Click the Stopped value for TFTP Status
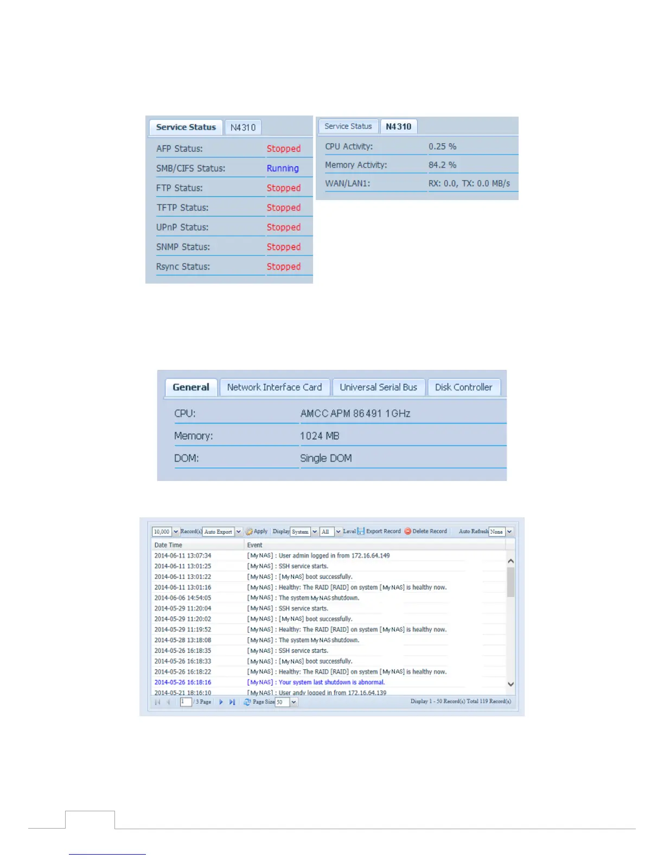This screenshot has width=664, height=859. [x=284, y=208]
